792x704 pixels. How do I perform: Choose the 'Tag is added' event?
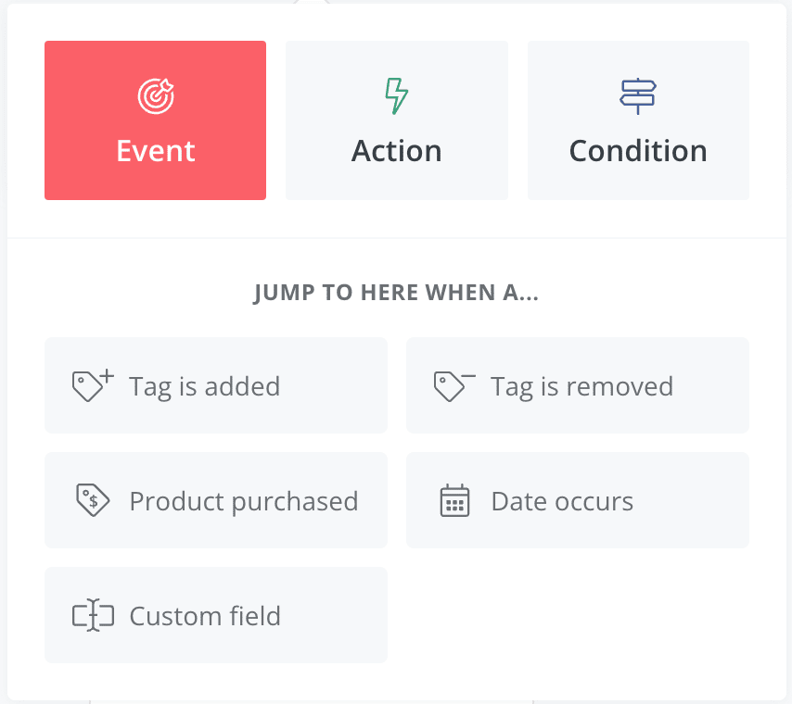pyautogui.click(x=216, y=385)
